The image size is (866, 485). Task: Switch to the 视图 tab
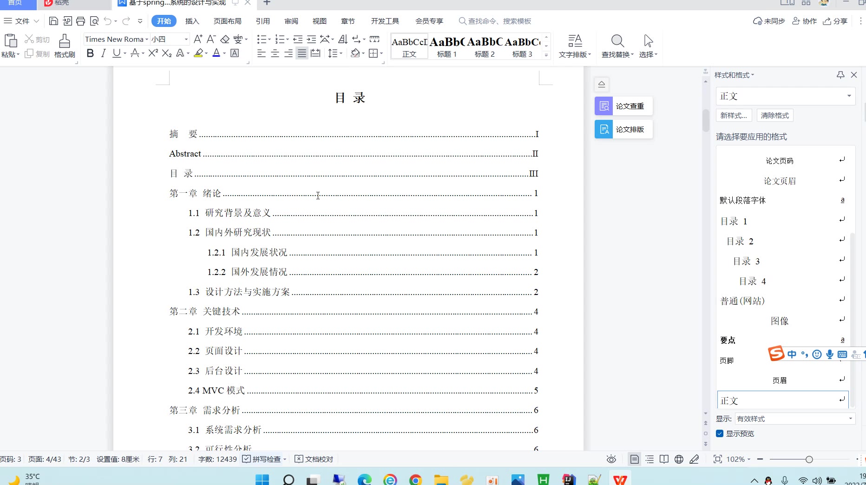[320, 21]
